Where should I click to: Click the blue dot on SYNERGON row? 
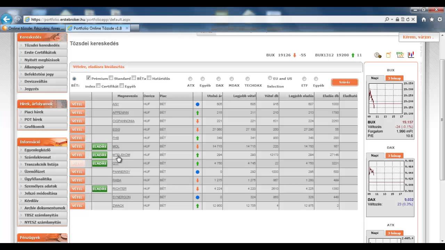(197, 197)
